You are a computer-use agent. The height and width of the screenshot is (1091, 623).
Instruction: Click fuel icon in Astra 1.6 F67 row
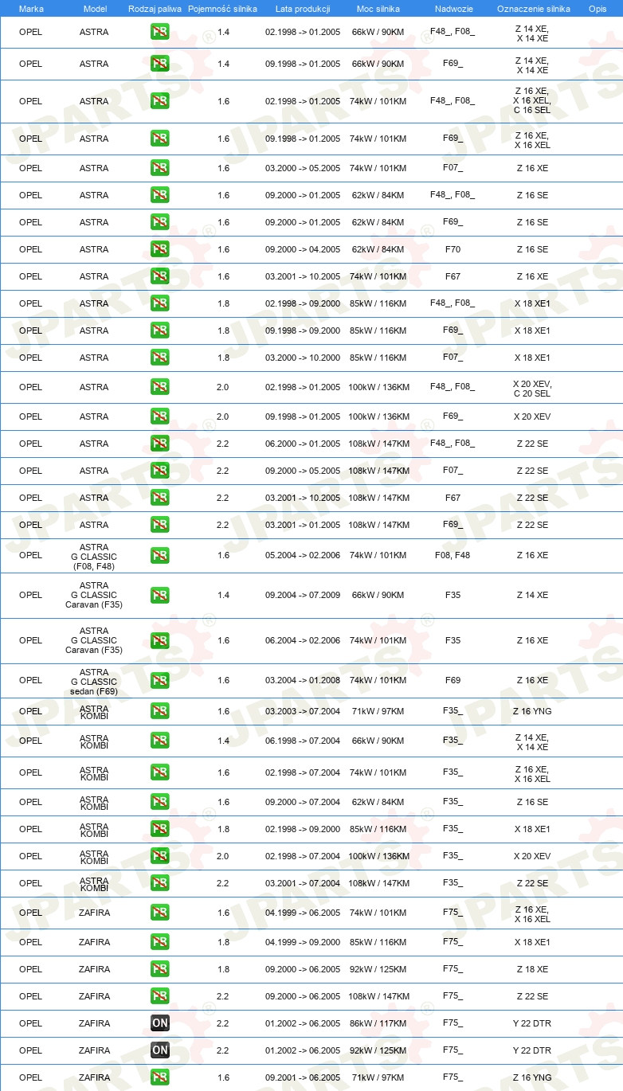[159, 276]
